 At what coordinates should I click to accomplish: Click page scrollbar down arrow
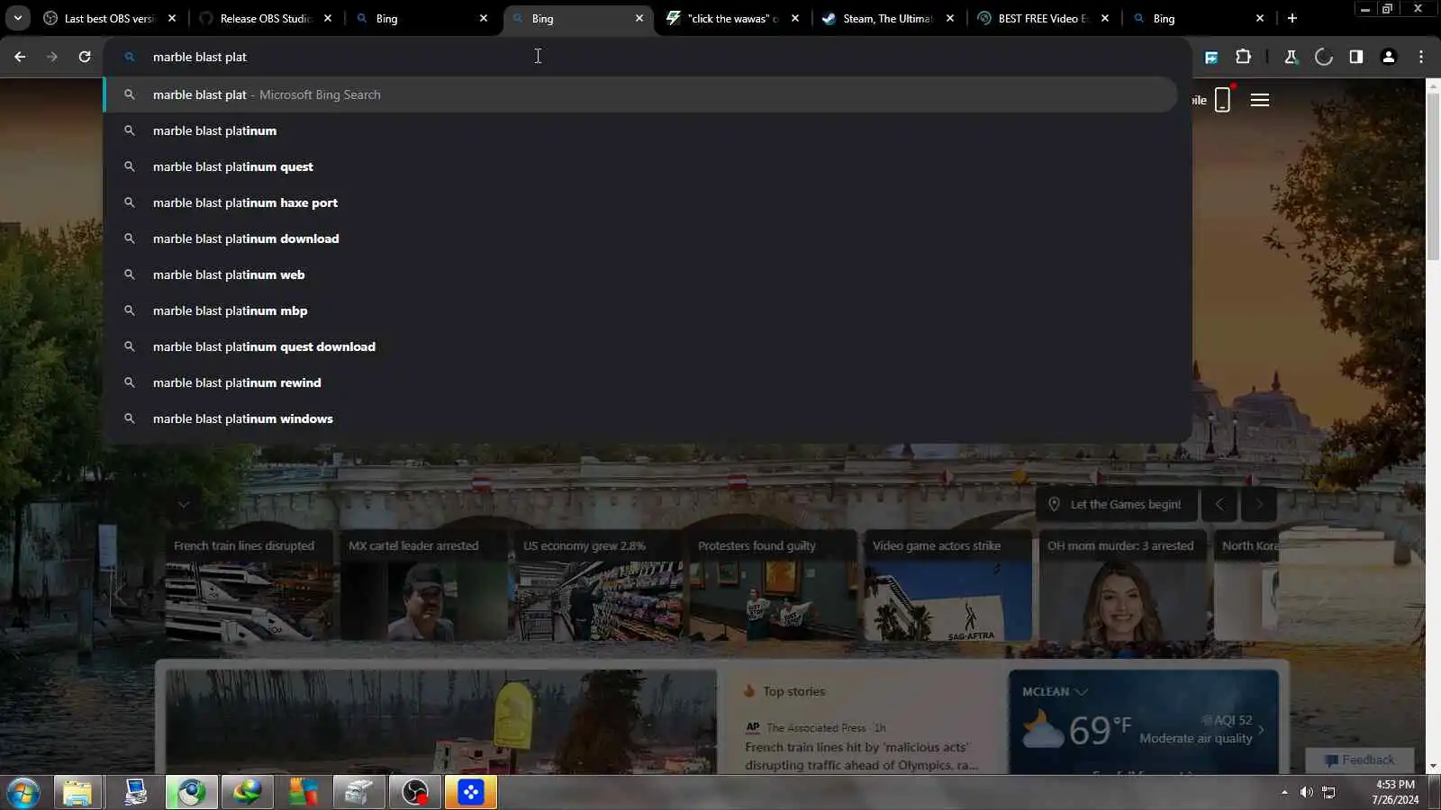(x=1433, y=766)
